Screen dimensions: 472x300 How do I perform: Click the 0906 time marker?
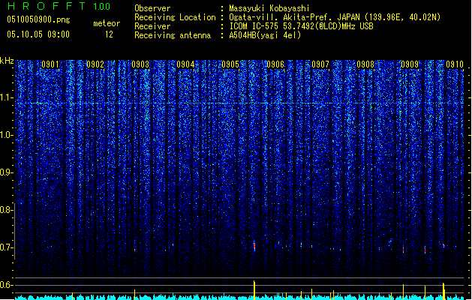coord(275,64)
